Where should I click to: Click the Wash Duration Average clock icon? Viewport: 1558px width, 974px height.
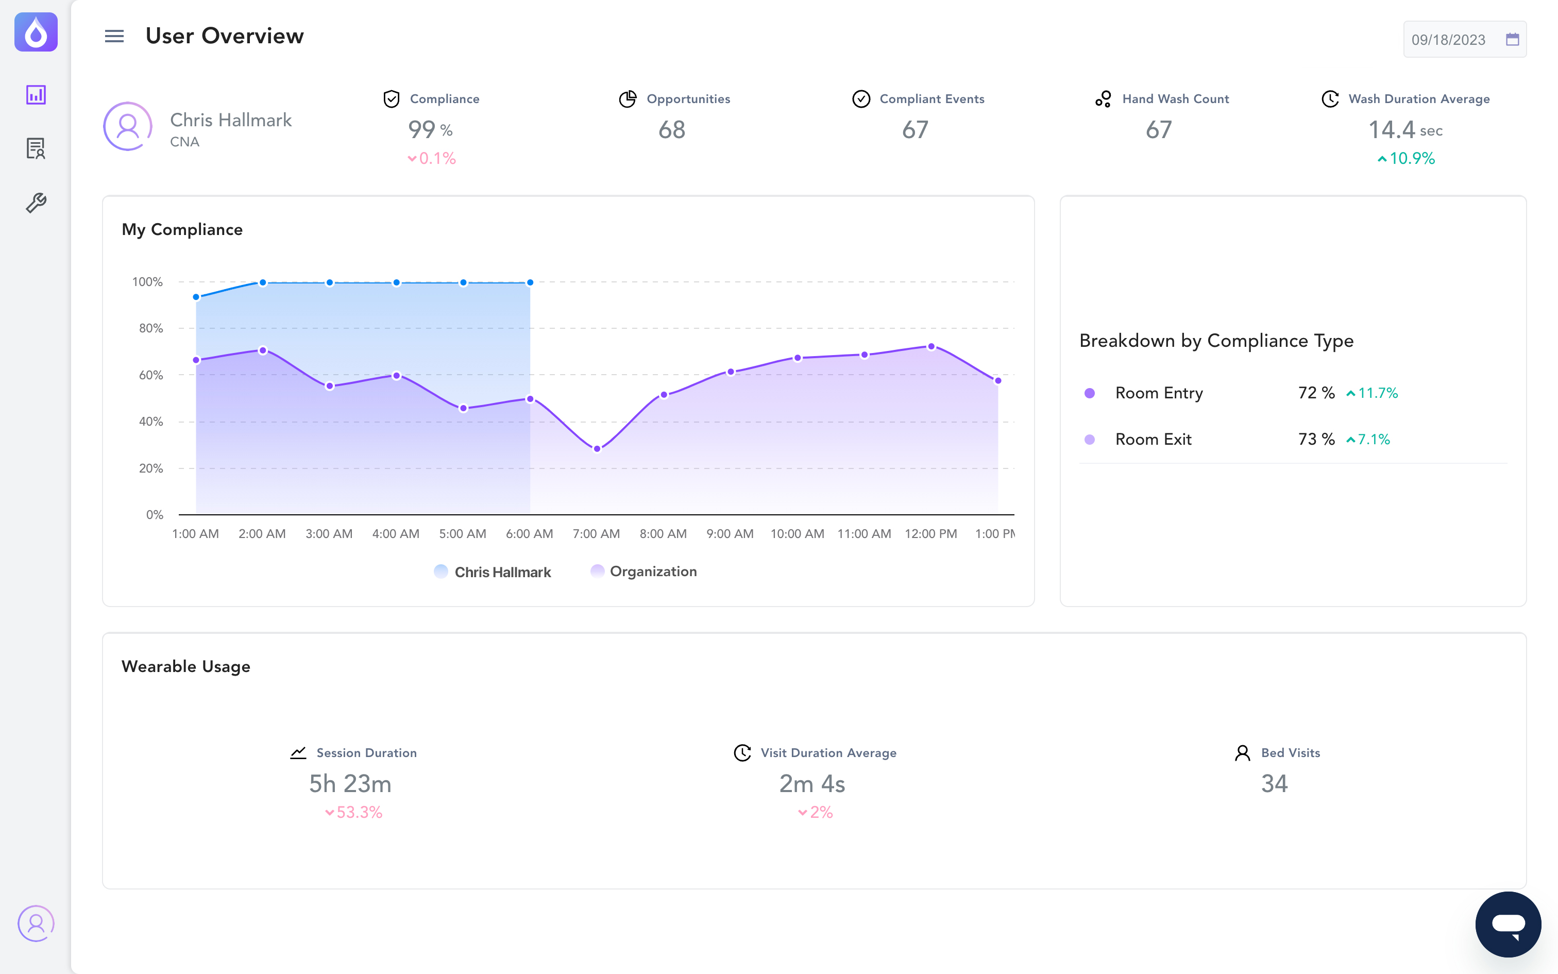pyautogui.click(x=1330, y=98)
